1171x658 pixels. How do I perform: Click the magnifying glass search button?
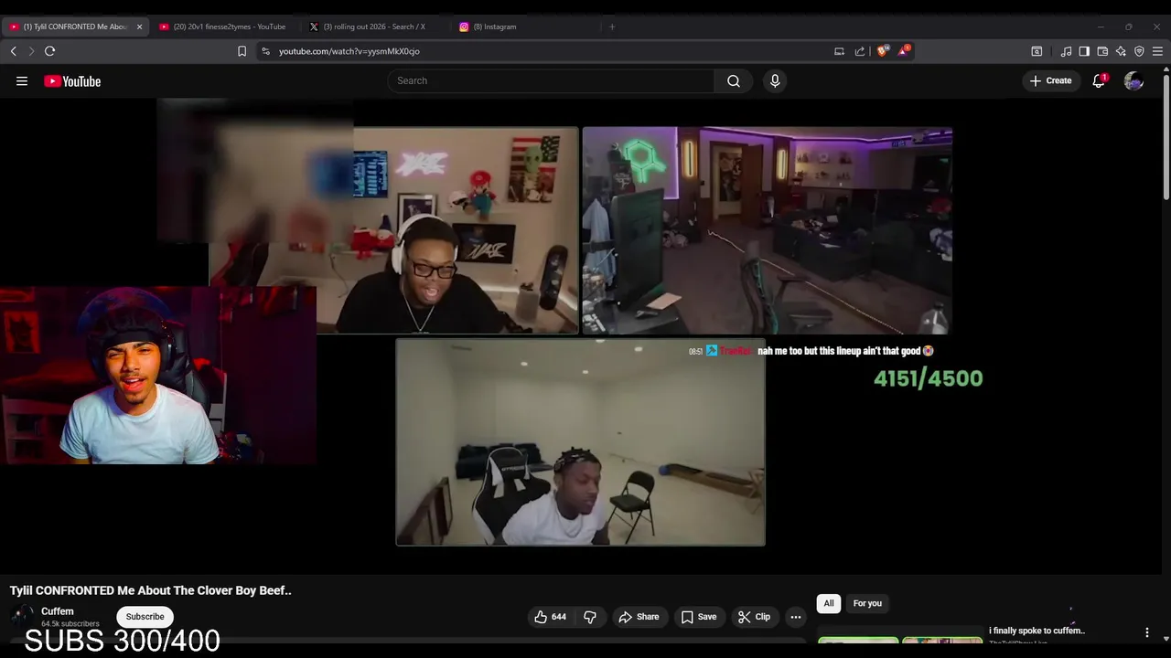click(x=734, y=80)
